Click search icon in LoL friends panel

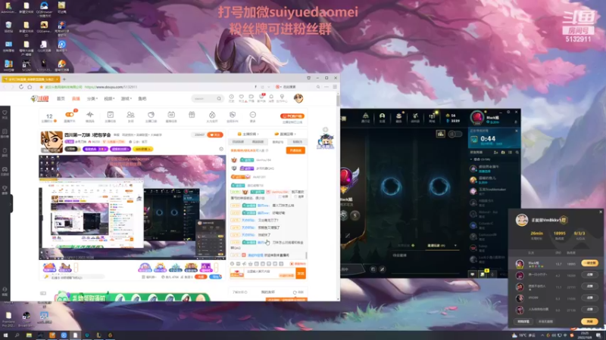click(x=517, y=153)
